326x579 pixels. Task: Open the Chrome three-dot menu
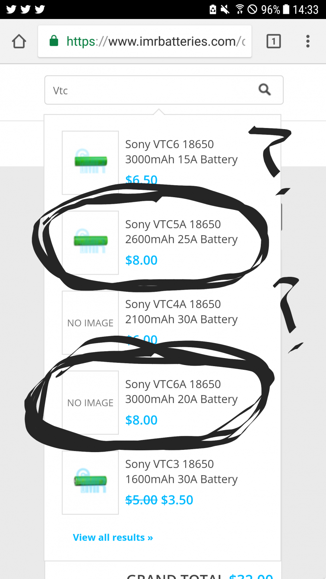coord(308,41)
